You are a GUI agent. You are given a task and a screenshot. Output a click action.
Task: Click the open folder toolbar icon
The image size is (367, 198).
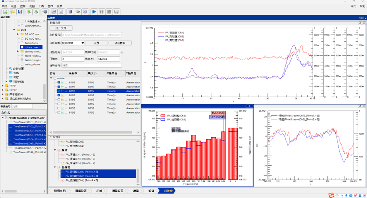(x=13, y=12)
